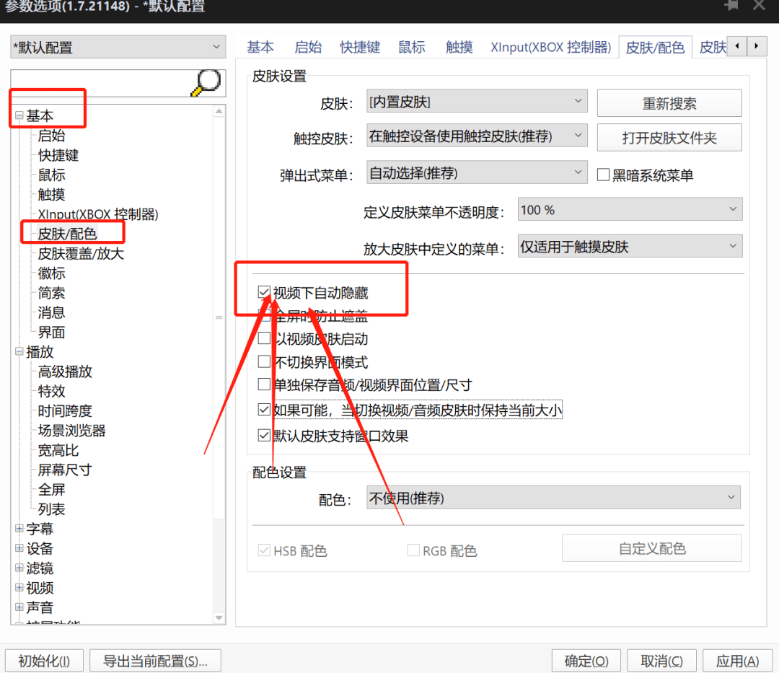The image size is (779, 673).
Task: Enable 黑暗系统菜单 checkbox
Action: click(x=603, y=175)
